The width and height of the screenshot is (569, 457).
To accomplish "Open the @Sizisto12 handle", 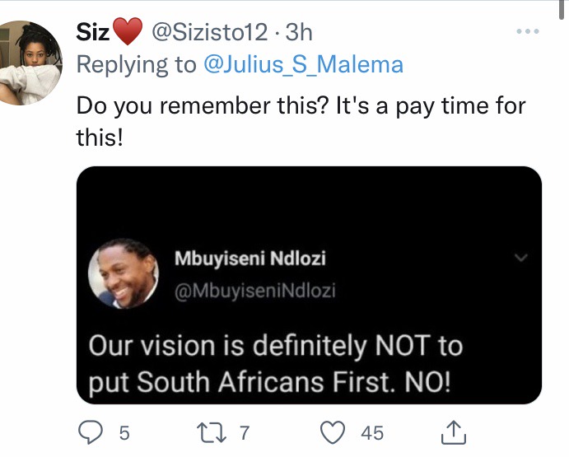I will [x=209, y=32].
